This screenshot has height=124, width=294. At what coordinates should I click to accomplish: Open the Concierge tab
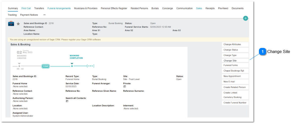click(167, 8)
